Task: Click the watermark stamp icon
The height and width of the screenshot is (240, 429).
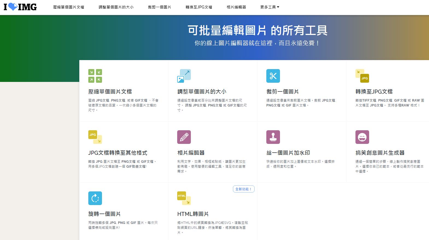Action: pyautogui.click(x=273, y=137)
